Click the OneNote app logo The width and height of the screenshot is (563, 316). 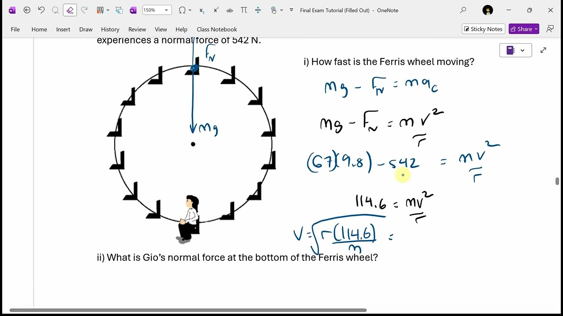12,10
